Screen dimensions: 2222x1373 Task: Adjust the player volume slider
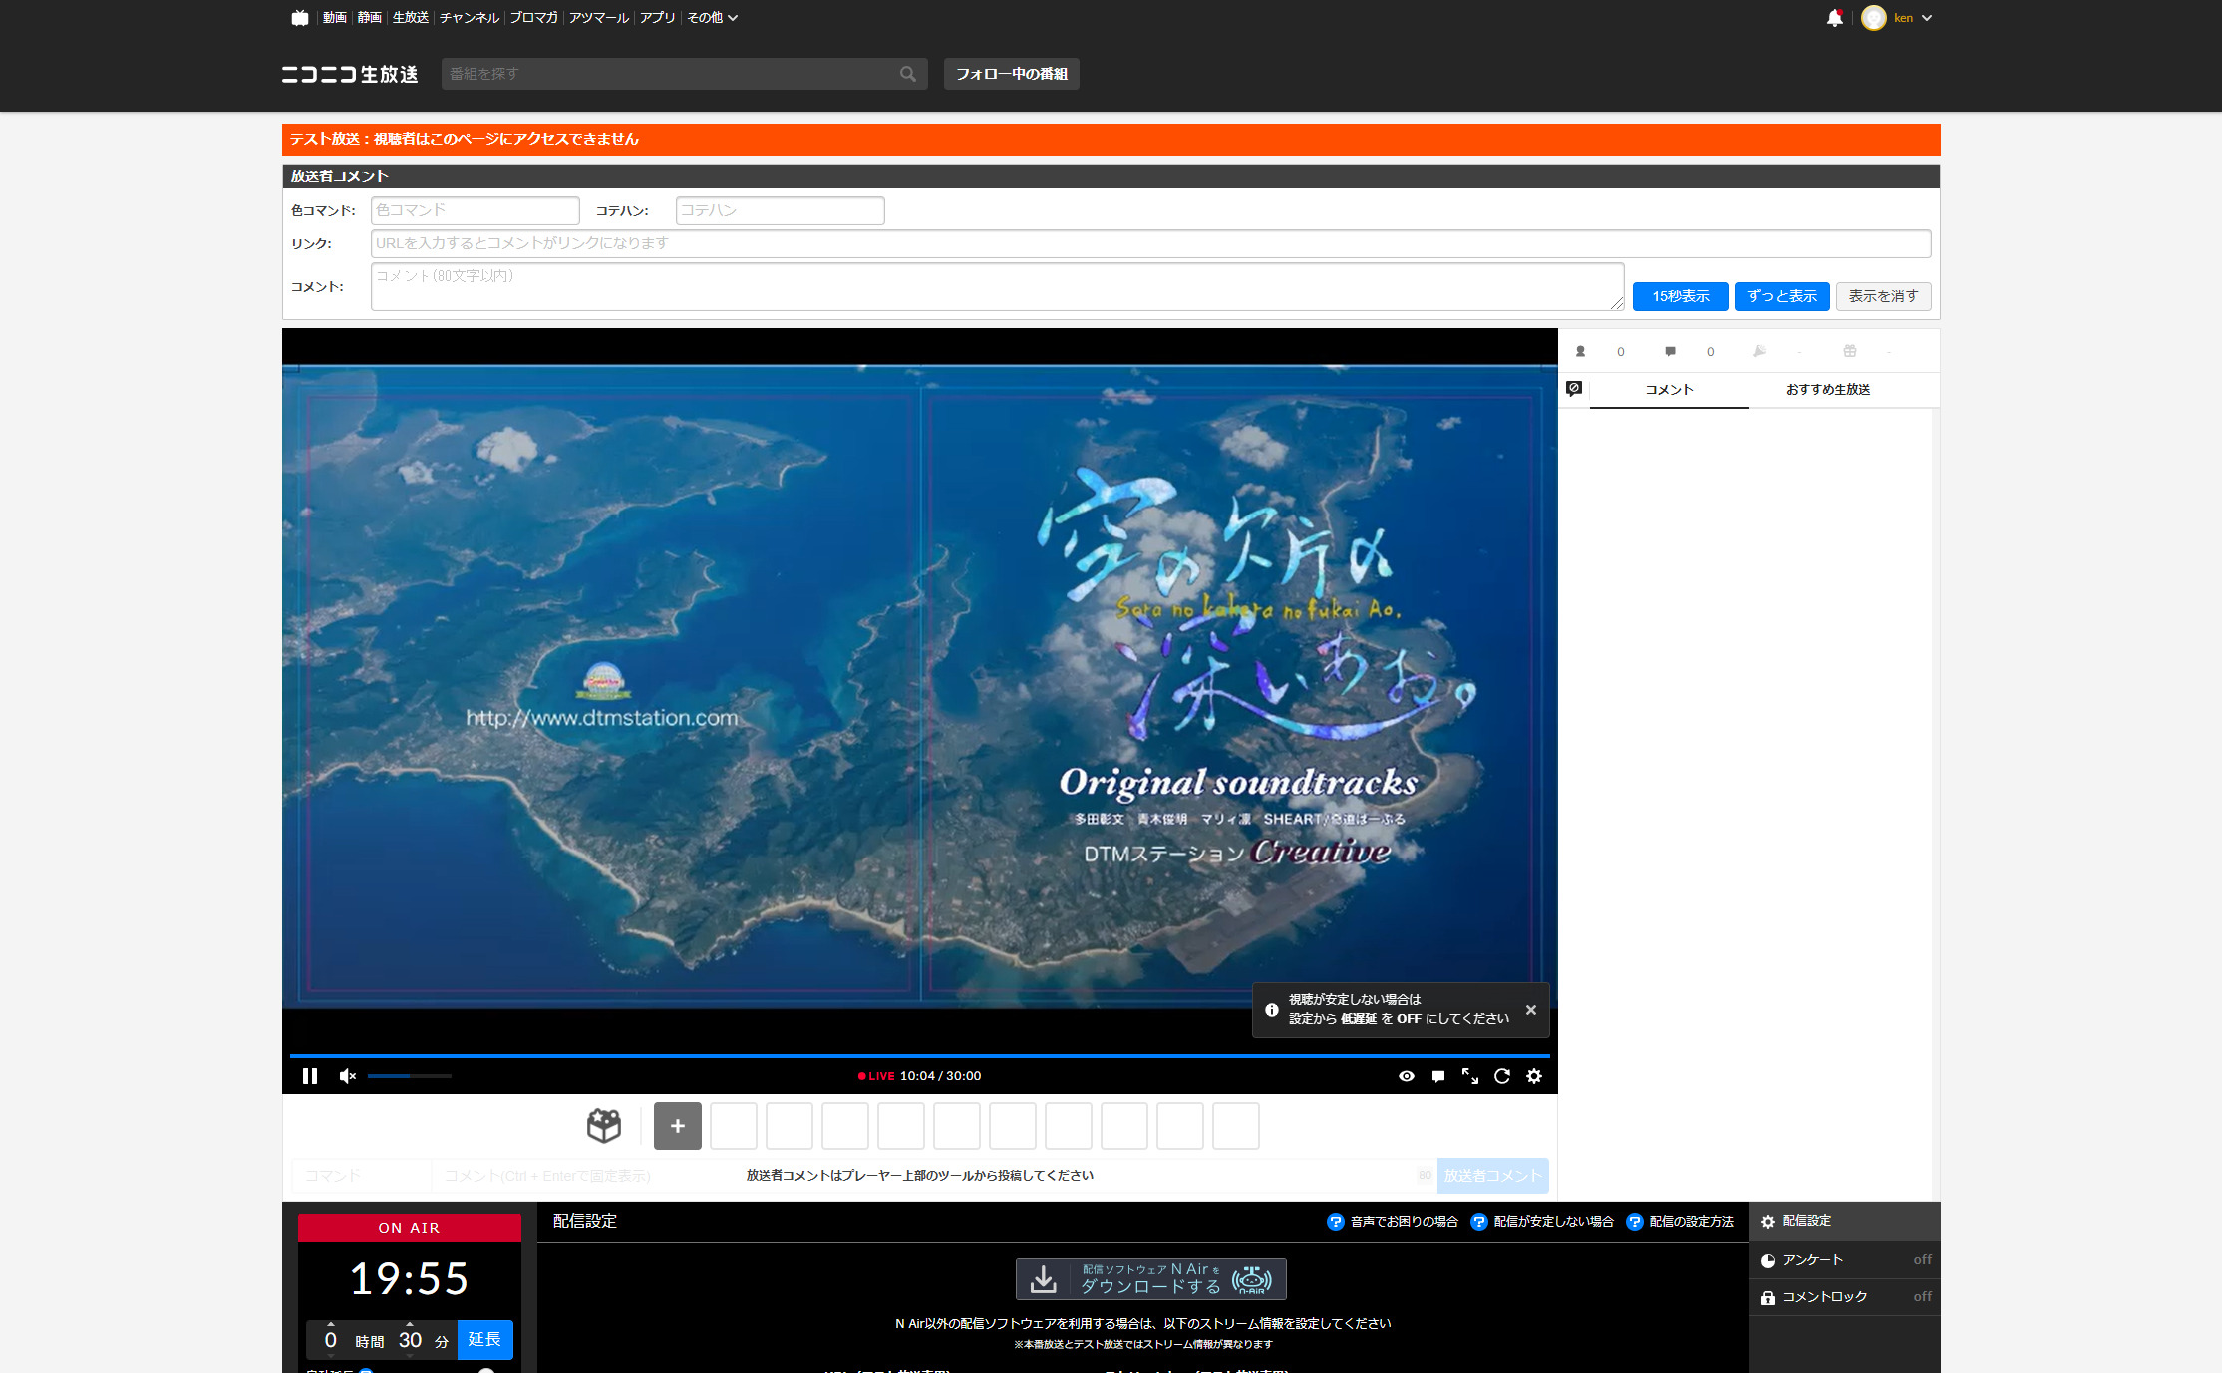click(410, 1076)
